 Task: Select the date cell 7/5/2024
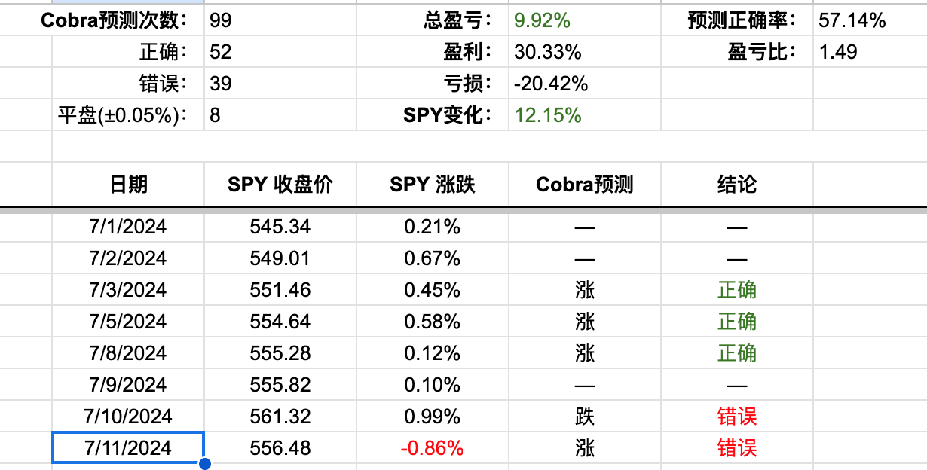128,322
